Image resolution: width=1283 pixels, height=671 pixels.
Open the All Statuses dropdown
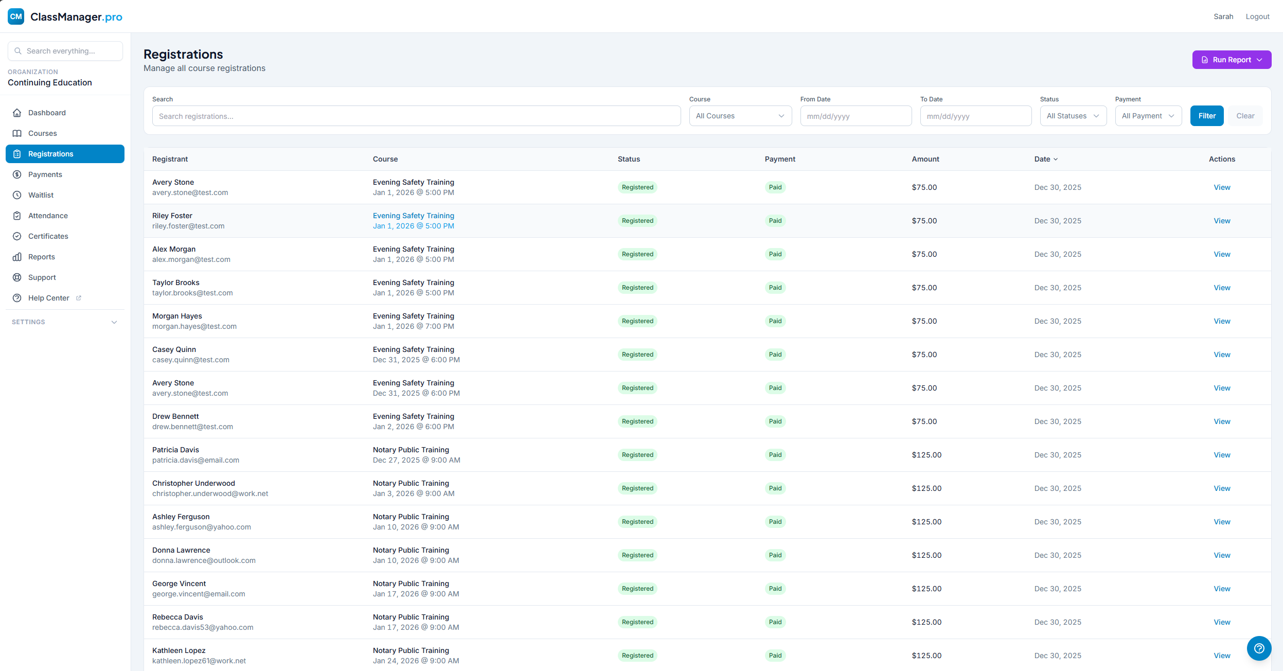(1073, 116)
